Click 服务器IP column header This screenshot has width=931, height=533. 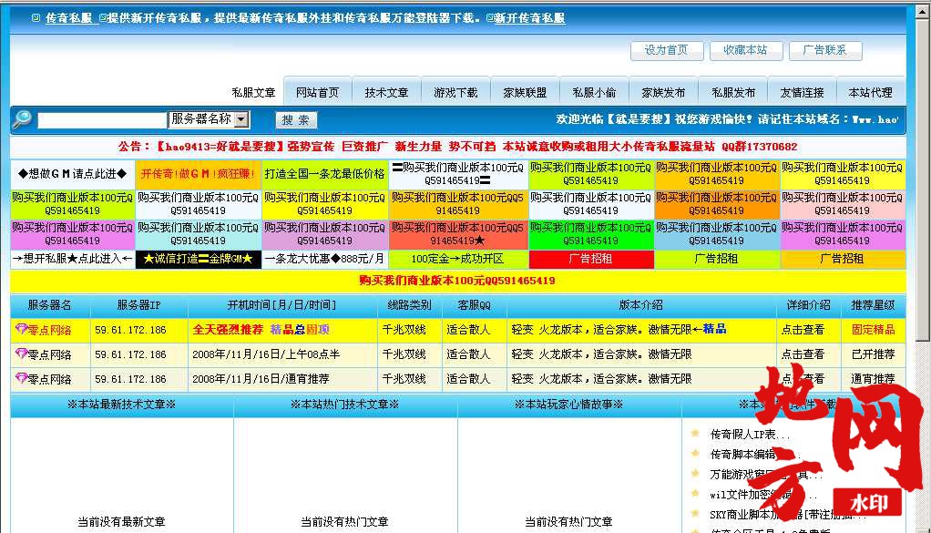click(x=139, y=305)
